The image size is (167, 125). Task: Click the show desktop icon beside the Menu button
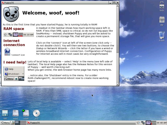[13, 123]
